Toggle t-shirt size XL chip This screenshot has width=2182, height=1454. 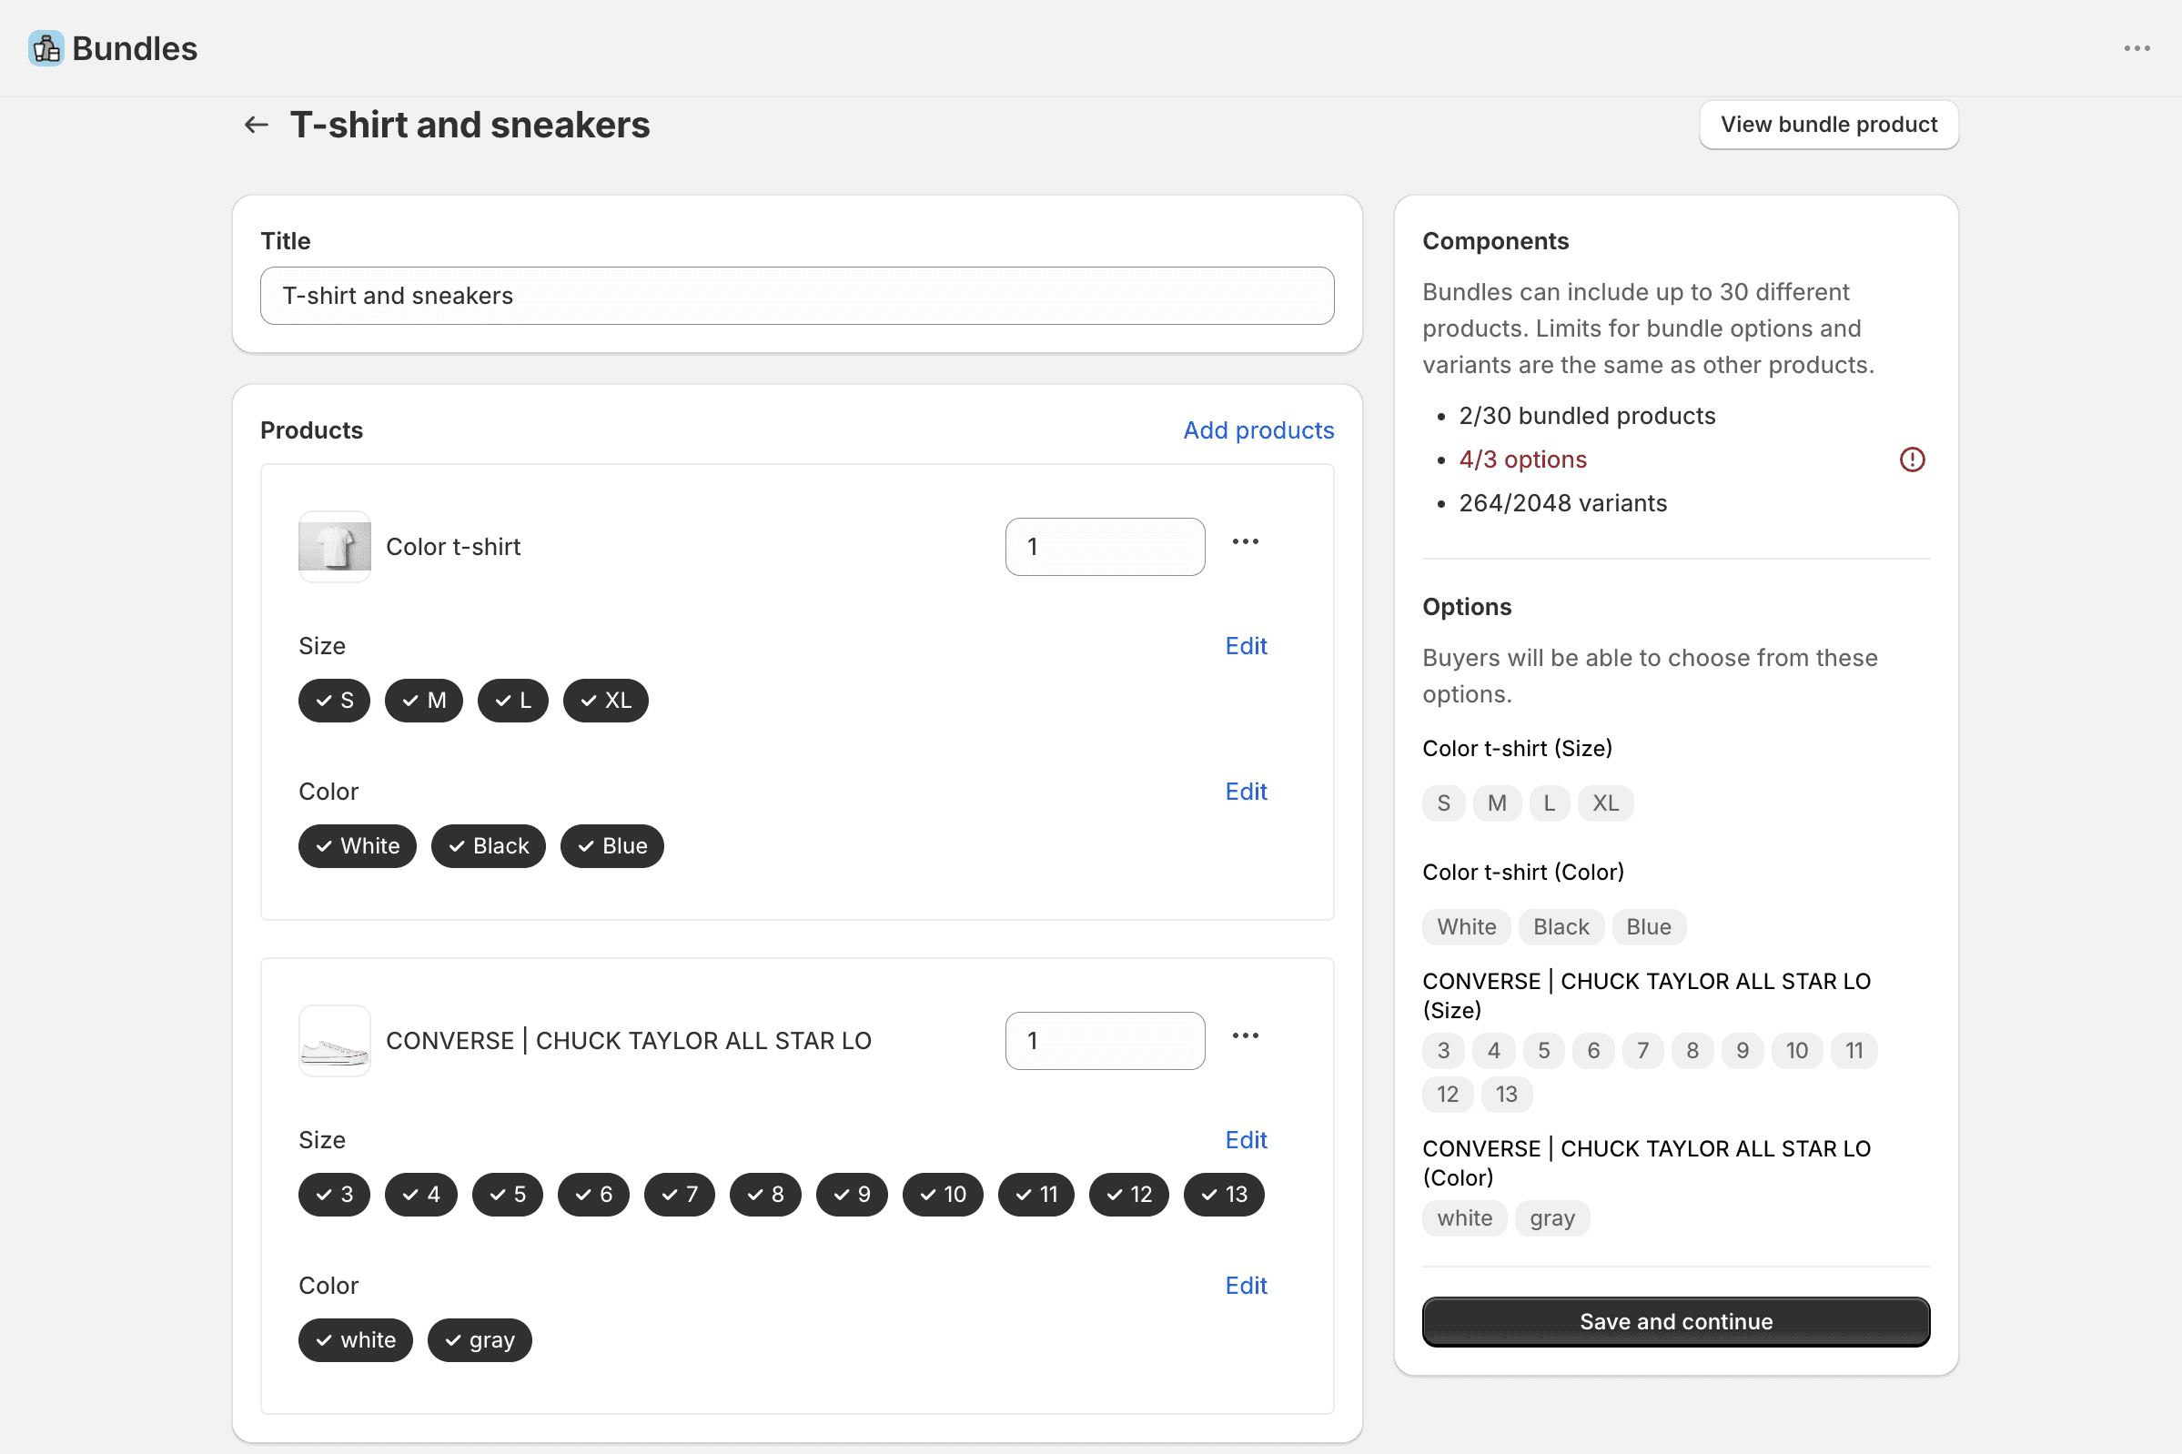604,700
